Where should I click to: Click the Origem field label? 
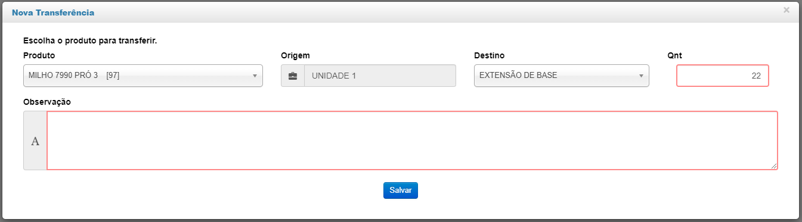point(295,55)
